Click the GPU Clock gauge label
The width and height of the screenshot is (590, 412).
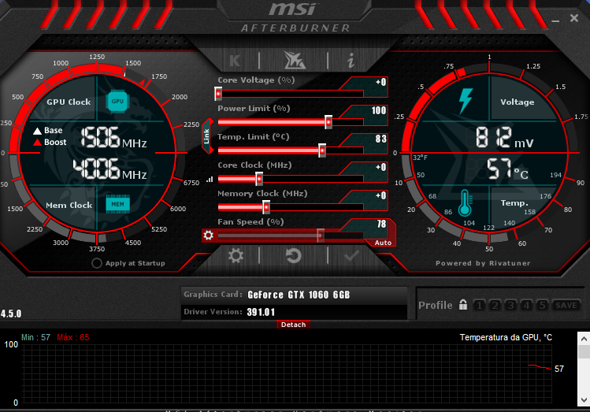(x=69, y=102)
